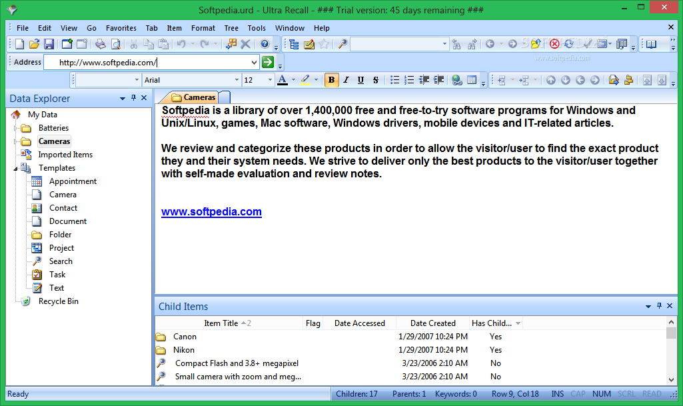683x406 pixels.
Task: Open the Favorites menu
Action: pyautogui.click(x=121, y=28)
